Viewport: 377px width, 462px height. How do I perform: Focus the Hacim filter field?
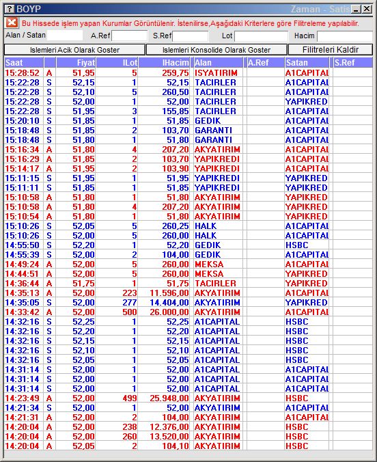[x=345, y=36]
